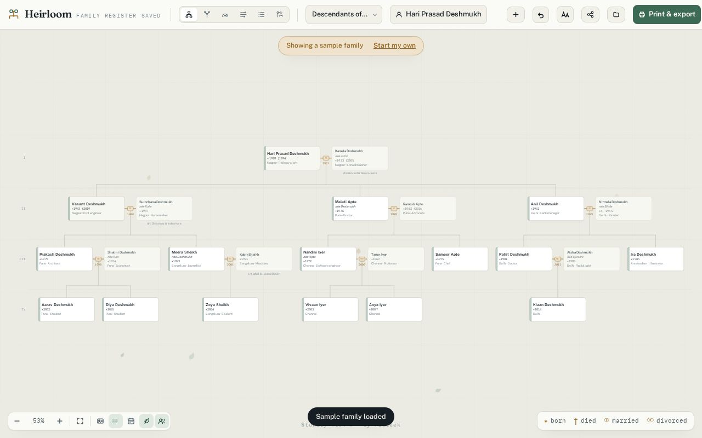
Task: Select the Malati Apte card
Action: click(360, 209)
